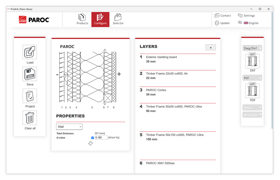The image size is (280, 180).
Task: Open the Wall structure type dropdown
Action: point(69,127)
